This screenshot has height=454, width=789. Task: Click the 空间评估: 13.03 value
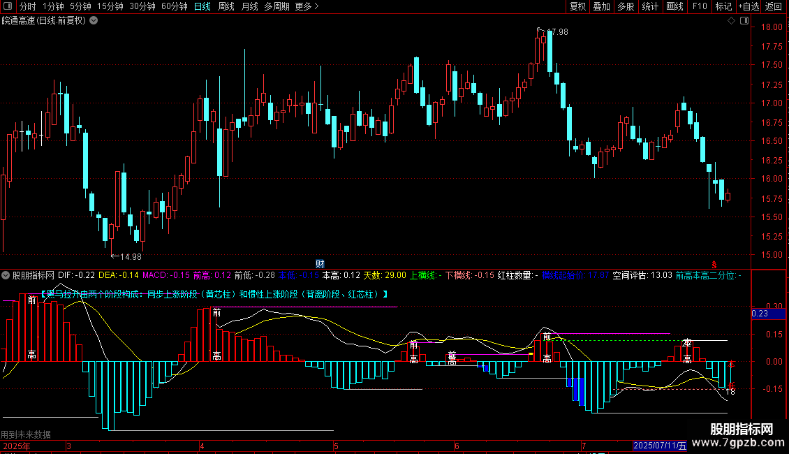pos(642,275)
